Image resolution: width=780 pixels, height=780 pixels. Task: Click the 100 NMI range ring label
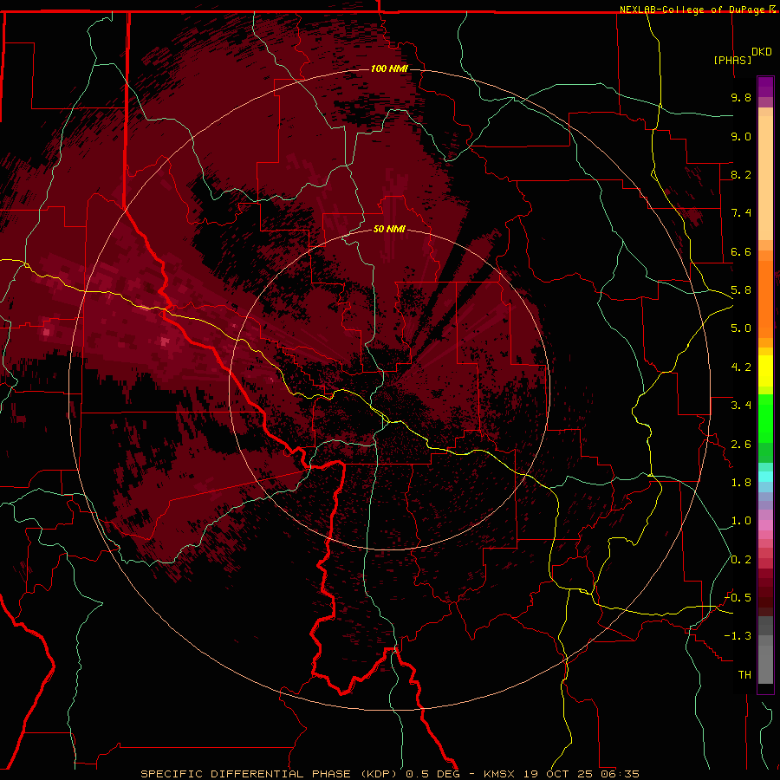389,68
